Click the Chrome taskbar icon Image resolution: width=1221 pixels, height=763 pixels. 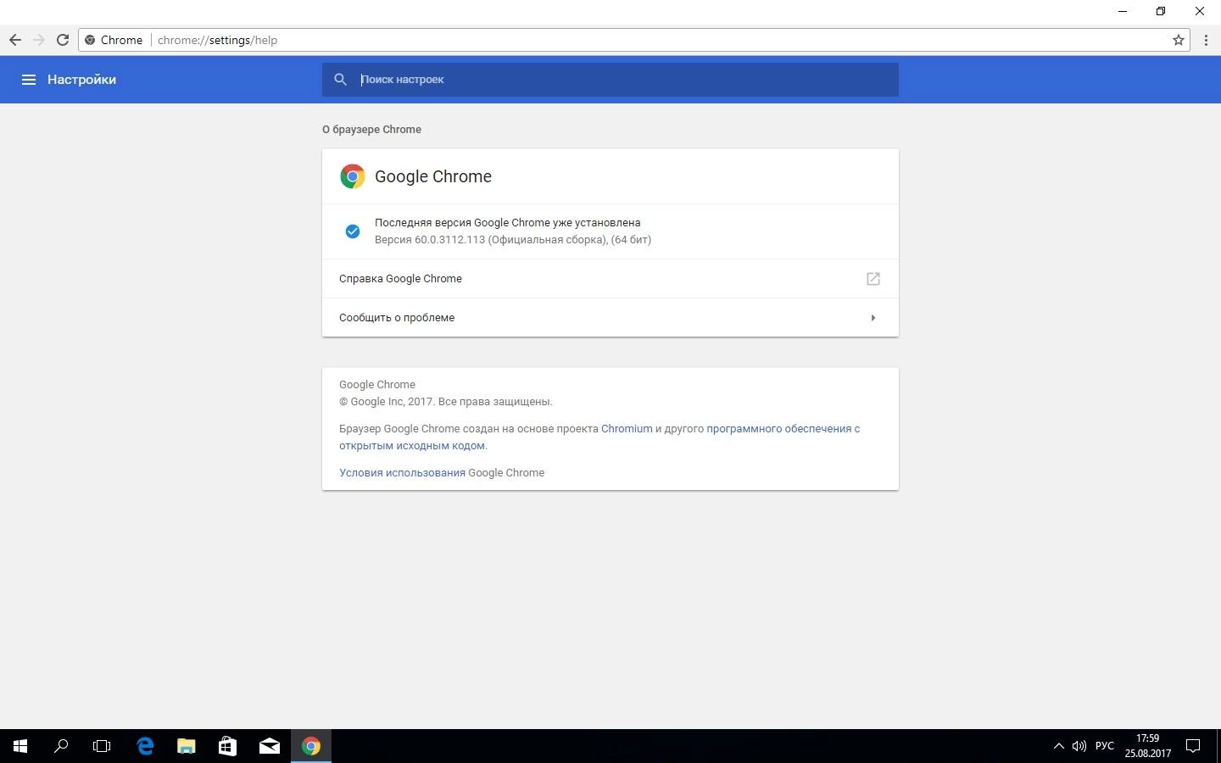click(x=311, y=746)
